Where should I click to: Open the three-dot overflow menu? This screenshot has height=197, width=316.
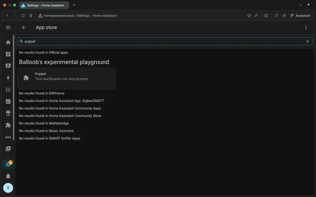(306, 27)
